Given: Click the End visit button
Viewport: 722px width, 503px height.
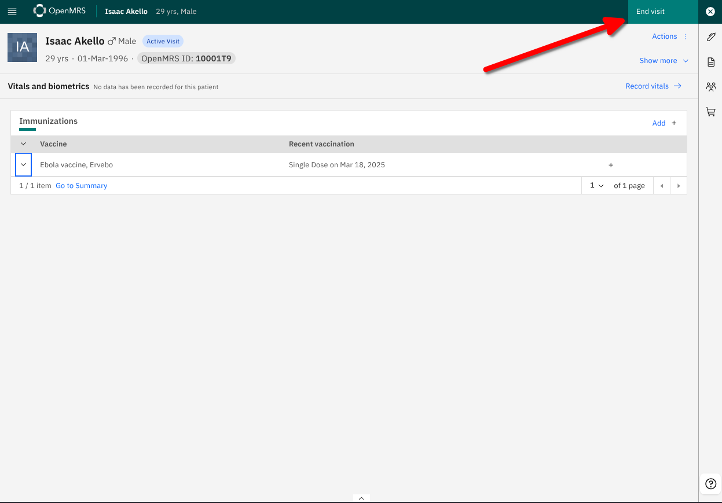Looking at the screenshot, I should (x=651, y=12).
